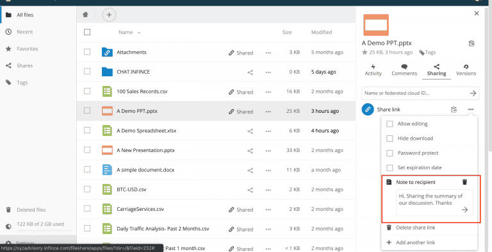Click the CHAT.INFINCE folder icon

[107, 72]
